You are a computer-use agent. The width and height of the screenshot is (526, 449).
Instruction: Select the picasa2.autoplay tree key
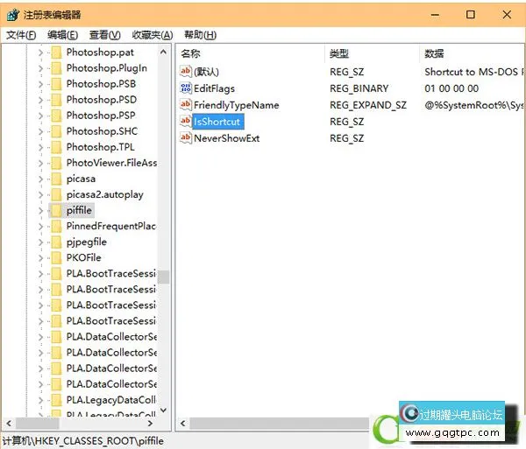click(x=104, y=195)
